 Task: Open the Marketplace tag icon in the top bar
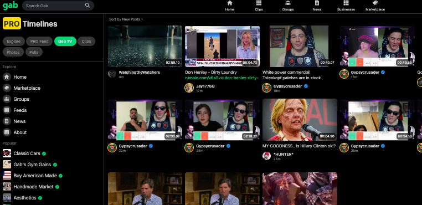(x=375, y=3)
